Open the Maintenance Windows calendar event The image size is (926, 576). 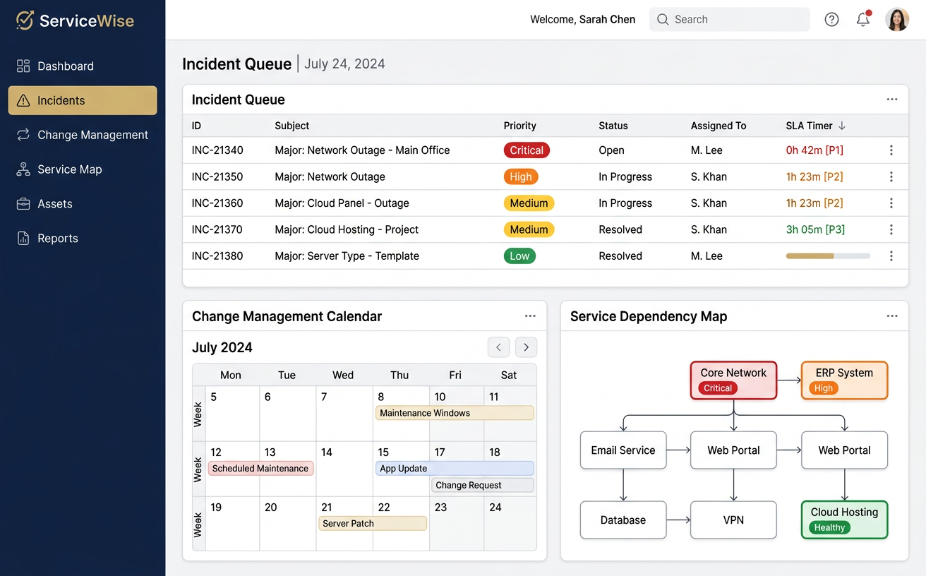tap(455, 413)
